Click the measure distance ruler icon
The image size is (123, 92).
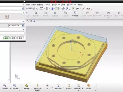84,8
